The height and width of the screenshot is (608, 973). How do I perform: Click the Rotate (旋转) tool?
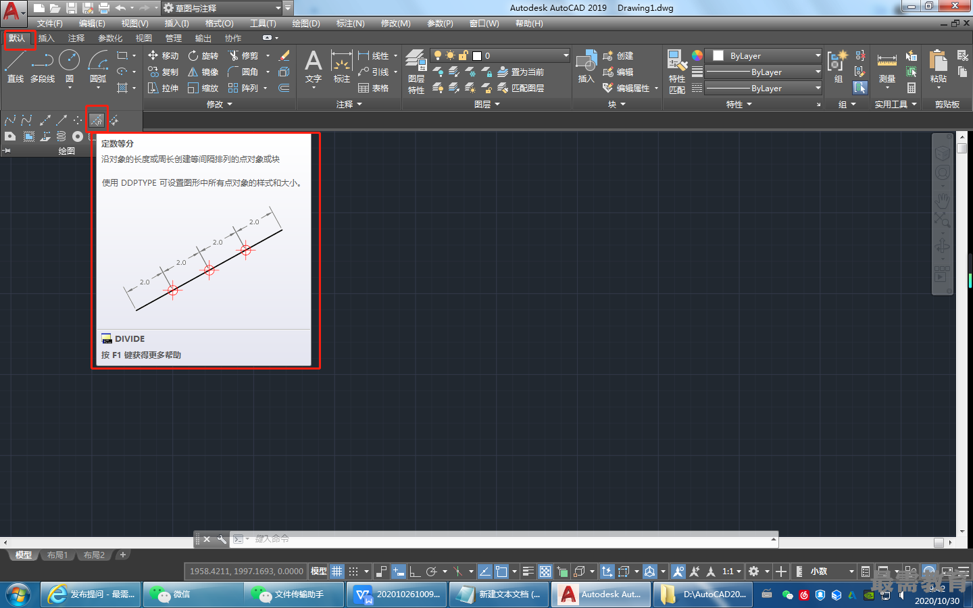(x=203, y=55)
